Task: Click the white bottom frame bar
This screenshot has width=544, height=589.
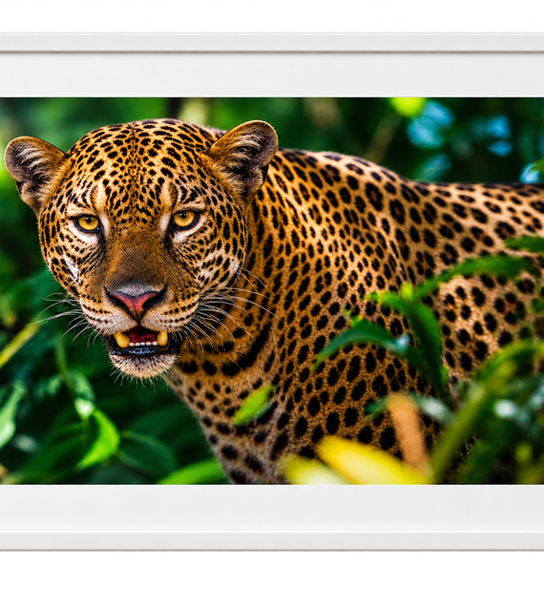Action: click(x=272, y=541)
